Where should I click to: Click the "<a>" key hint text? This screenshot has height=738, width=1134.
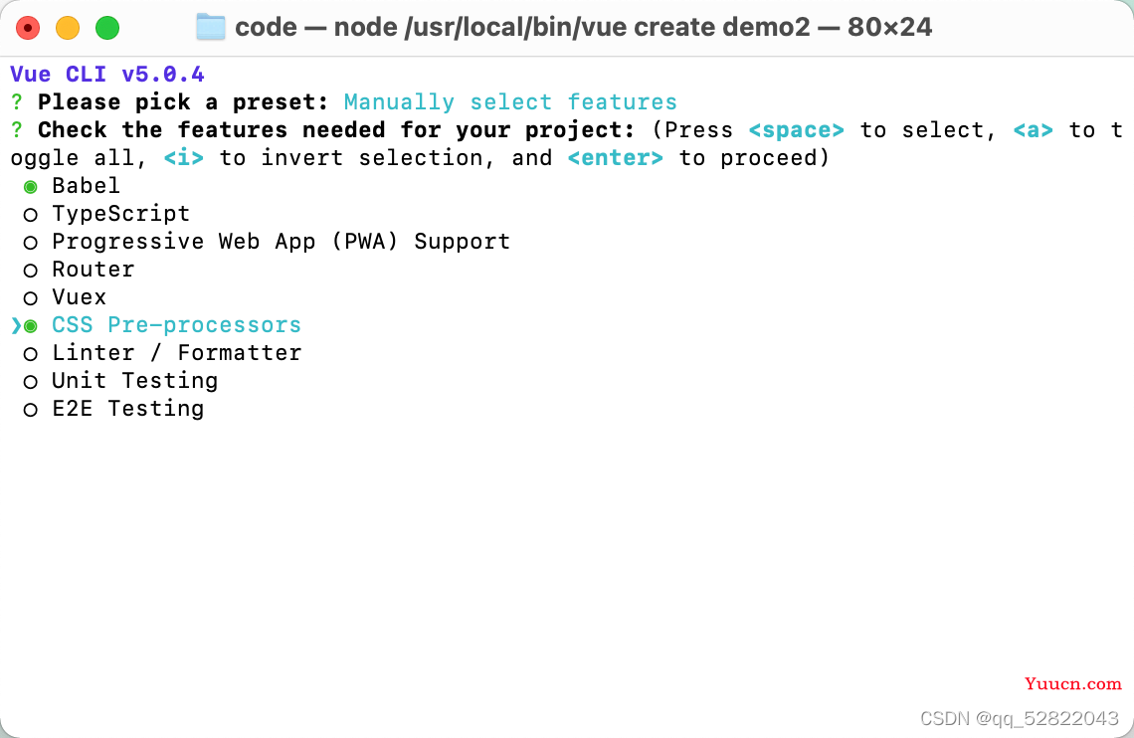(1033, 130)
